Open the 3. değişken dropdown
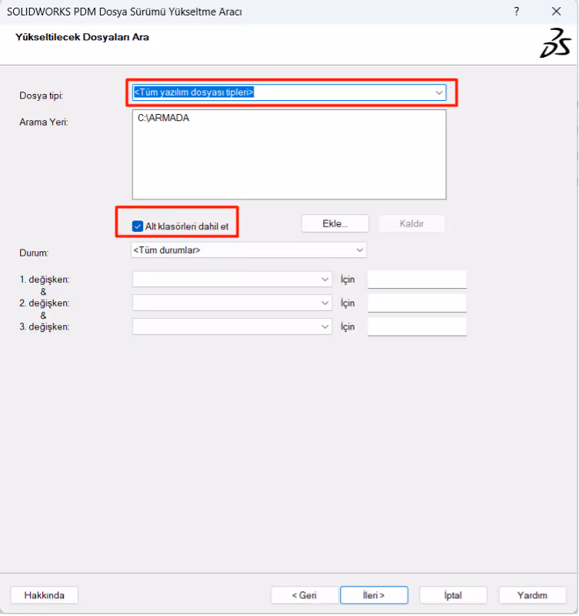 pyautogui.click(x=232, y=326)
